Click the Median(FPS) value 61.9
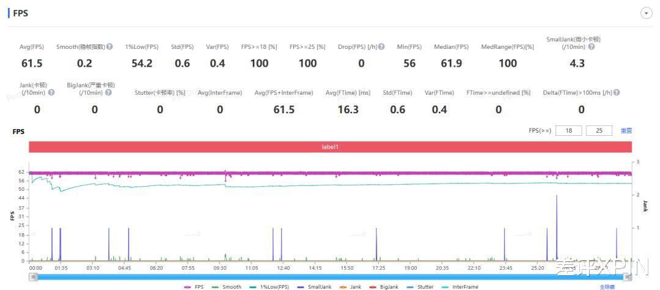 (451, 63)
